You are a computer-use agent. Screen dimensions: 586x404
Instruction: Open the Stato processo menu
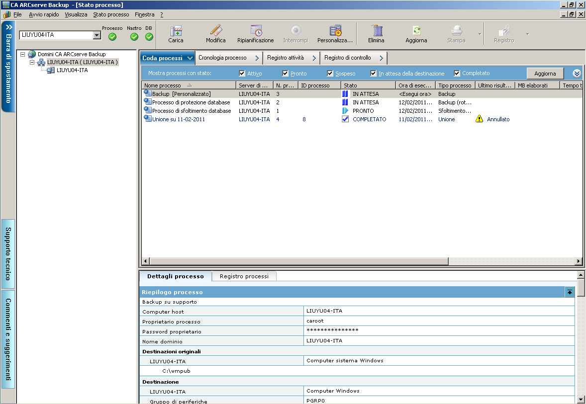coord(111,15)
